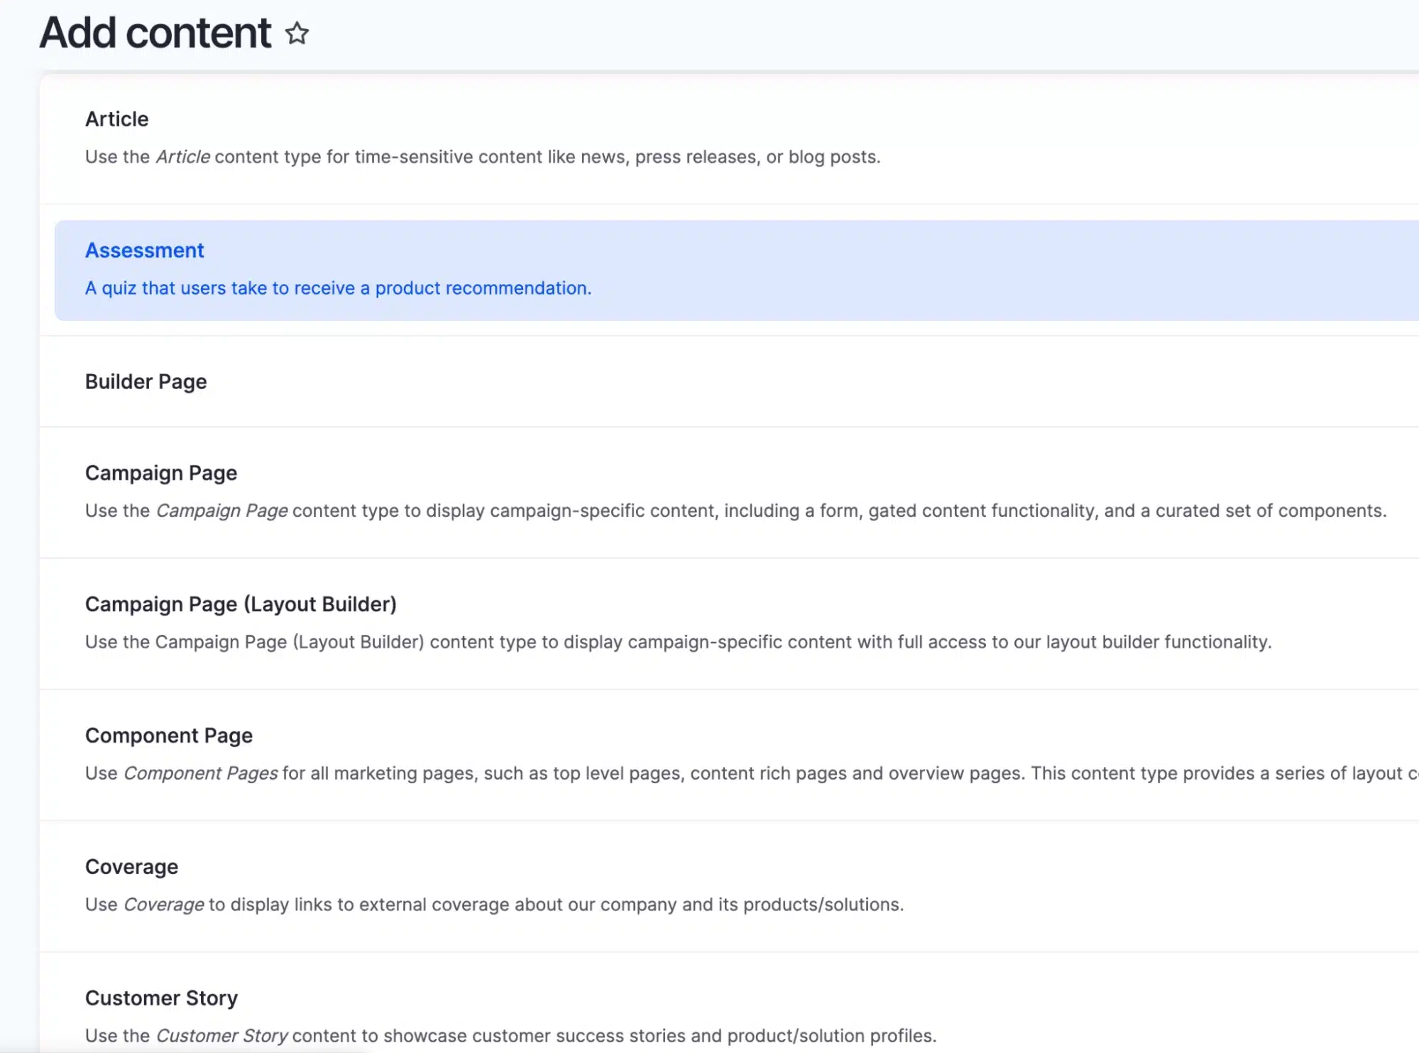Click the Layout Builder campaign description
This screenshot has width=1419, height=1053.
(678, 643)
